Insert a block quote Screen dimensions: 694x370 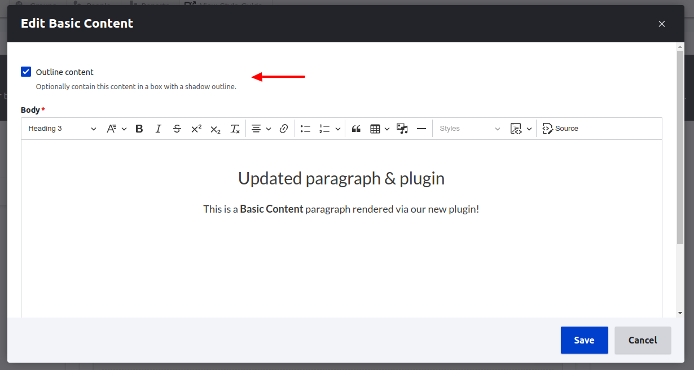coord(356,128)
